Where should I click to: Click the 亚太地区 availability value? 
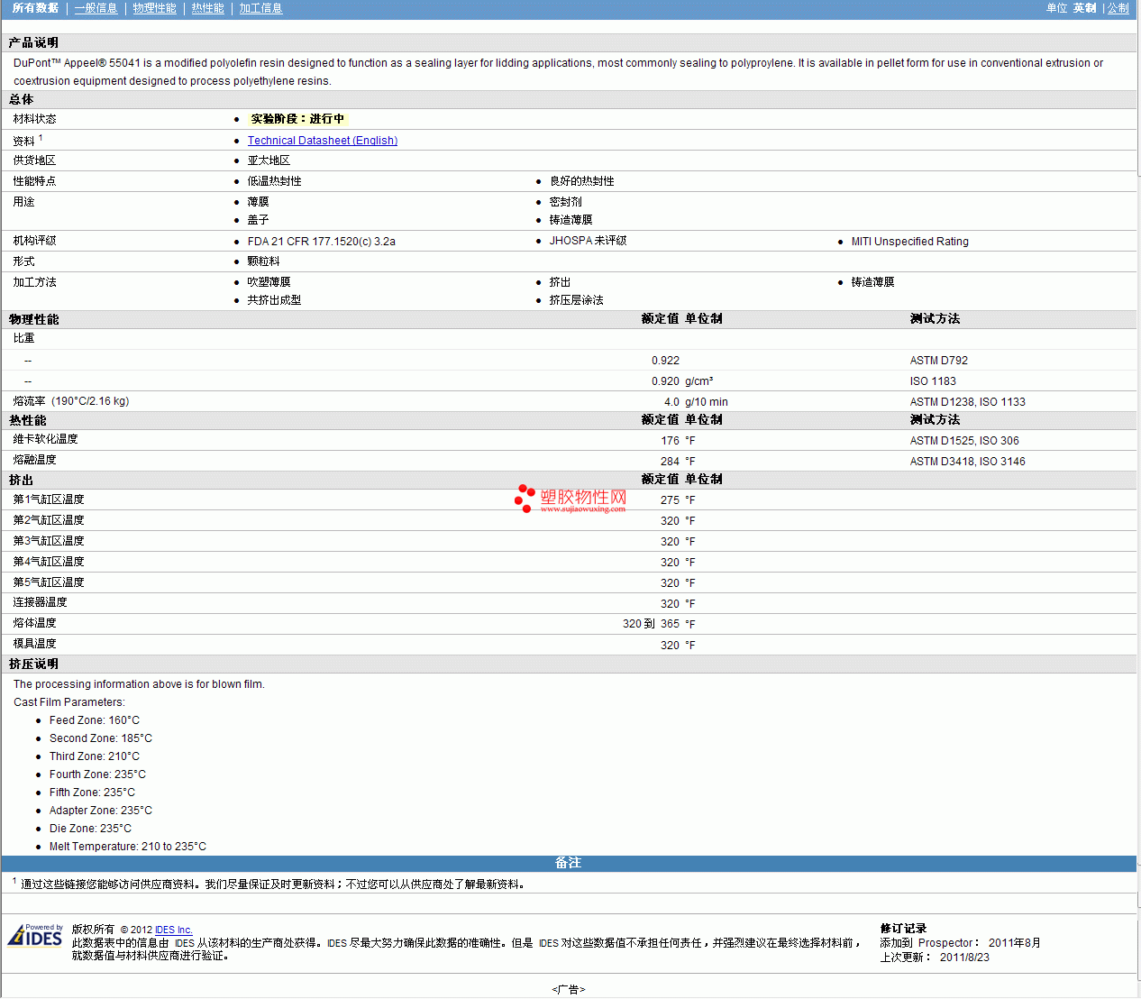pos(269,160)
